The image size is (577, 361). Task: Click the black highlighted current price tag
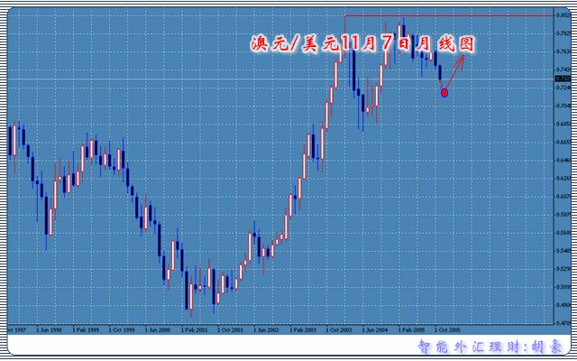[563, 79]
